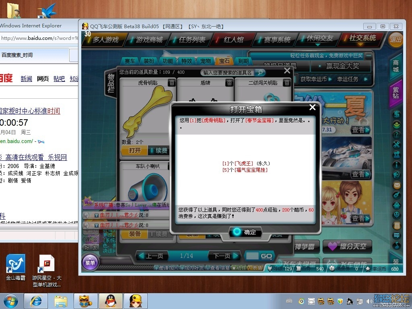412x309 pixels.
Task: Open the 任务列表 menu
Action: coord(190,40)
